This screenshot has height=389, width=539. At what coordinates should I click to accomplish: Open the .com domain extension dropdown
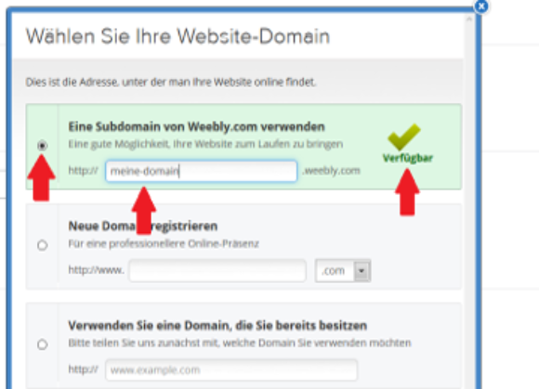point(343,271)
